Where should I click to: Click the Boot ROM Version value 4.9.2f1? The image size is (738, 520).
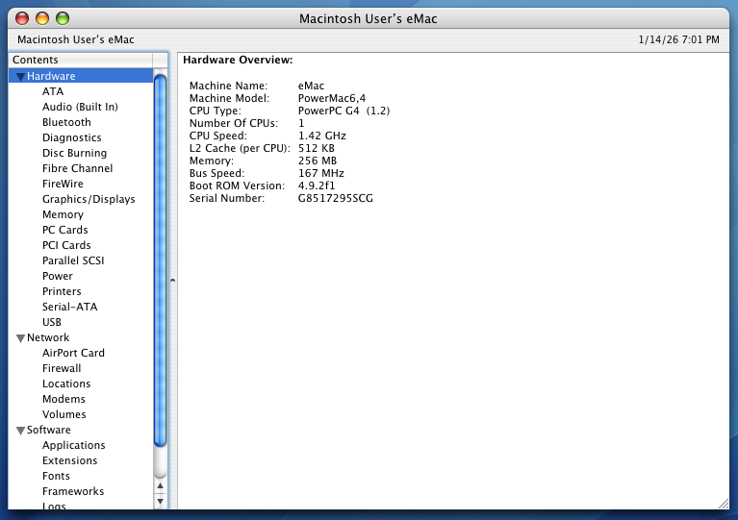pyautogui.click(x=317, y=186)
